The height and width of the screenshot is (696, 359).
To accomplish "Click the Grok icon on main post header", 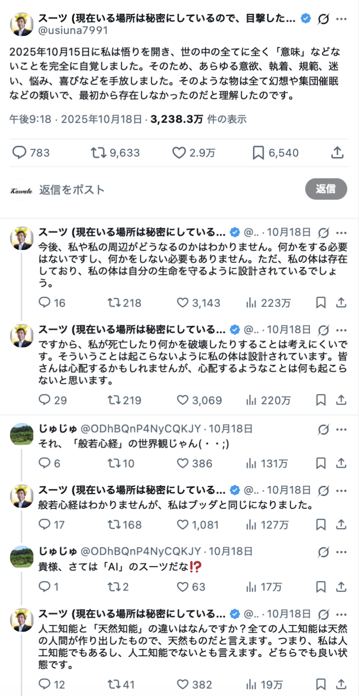I will click(323, 19).
